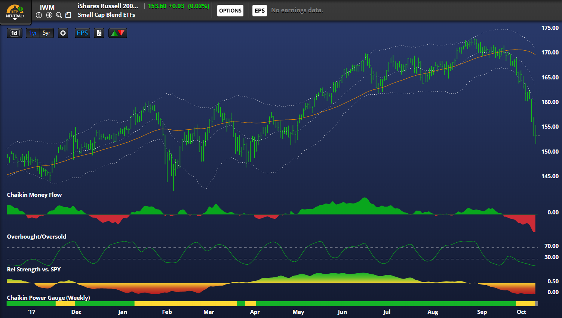Click the Rel Strength vs. SPY label
The height and width of the screenshot is (318, 562).
(34, 270)
